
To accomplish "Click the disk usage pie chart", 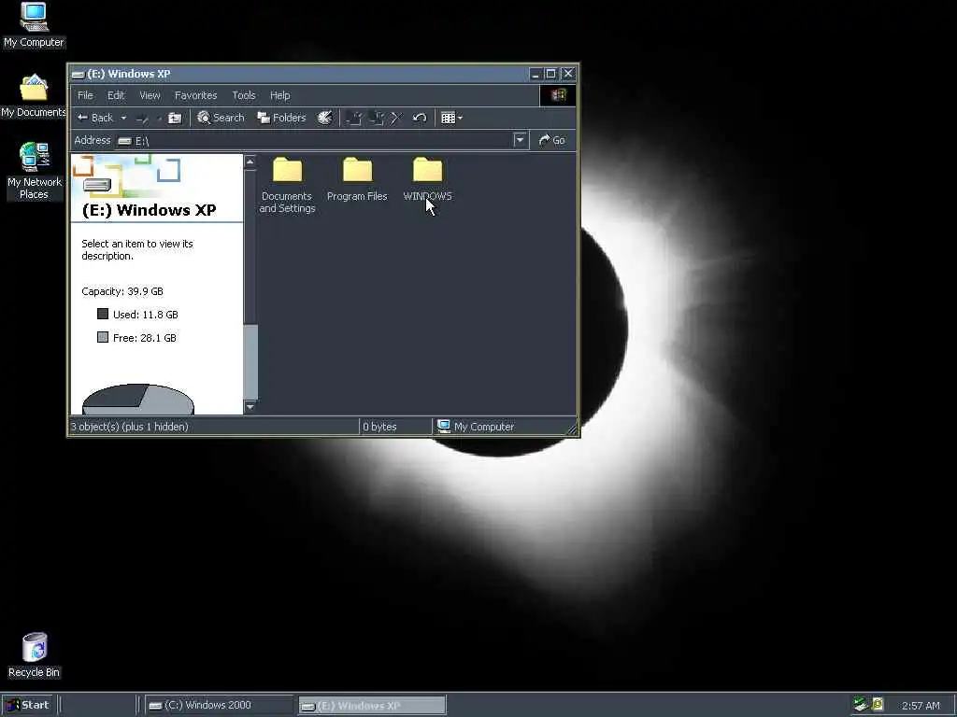I will (138, 400).
